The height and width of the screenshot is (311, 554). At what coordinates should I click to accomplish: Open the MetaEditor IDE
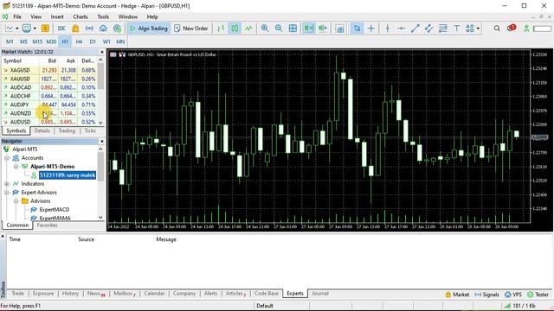pyautogui.click(x=61, y=29)
